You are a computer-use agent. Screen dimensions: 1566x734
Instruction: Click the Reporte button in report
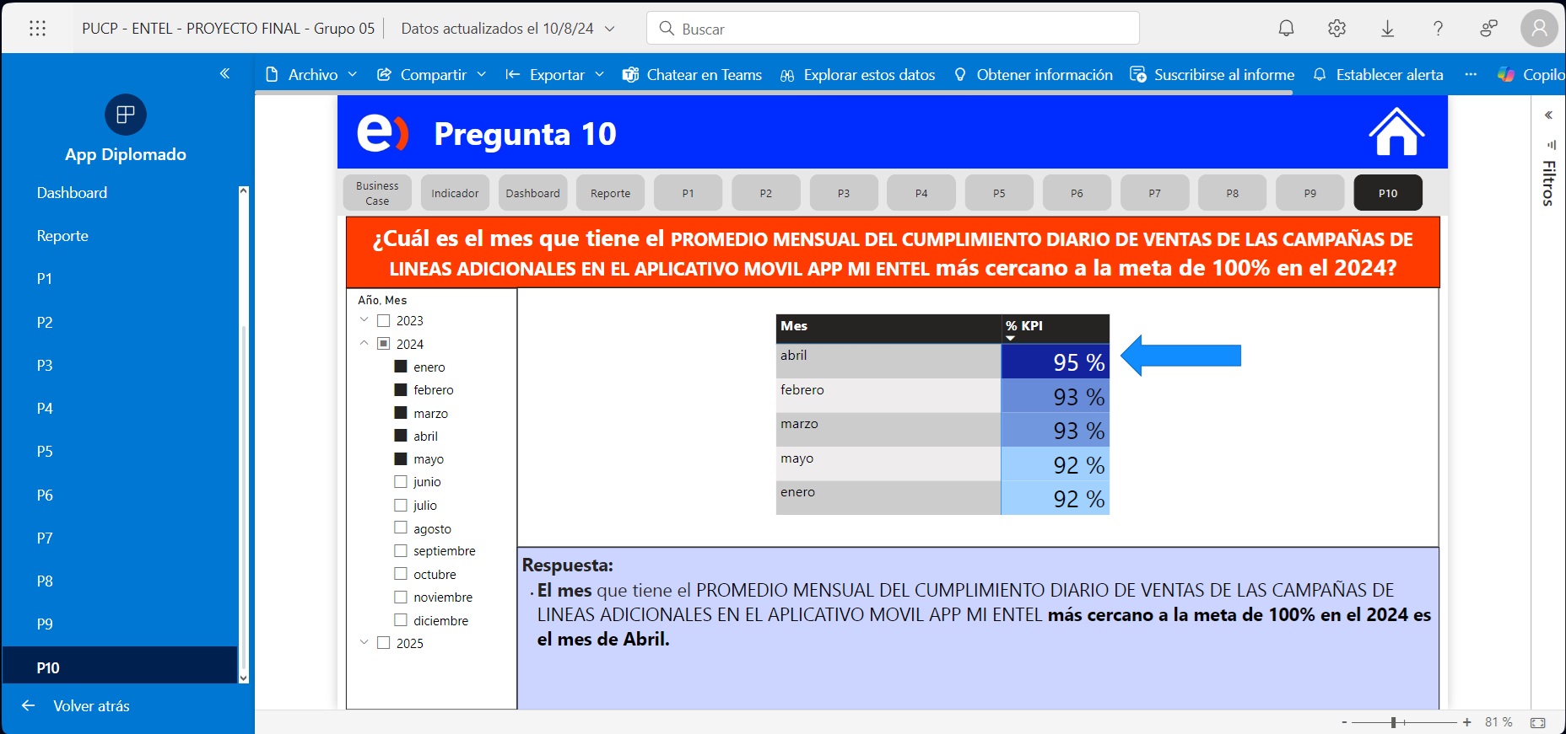click(x=610, y=193)
